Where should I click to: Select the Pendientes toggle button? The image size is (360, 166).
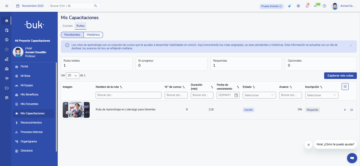[72, 35]
